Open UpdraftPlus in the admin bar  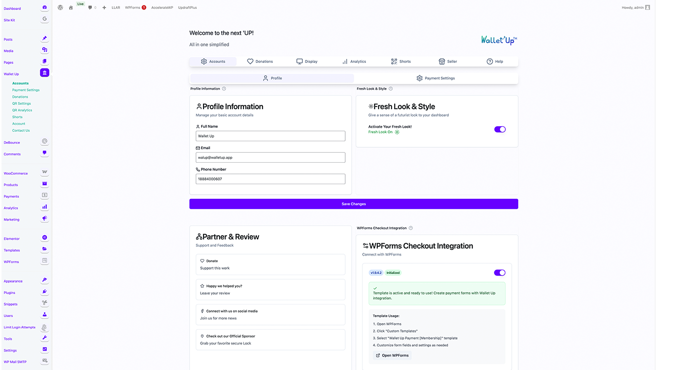pos(187,7)
